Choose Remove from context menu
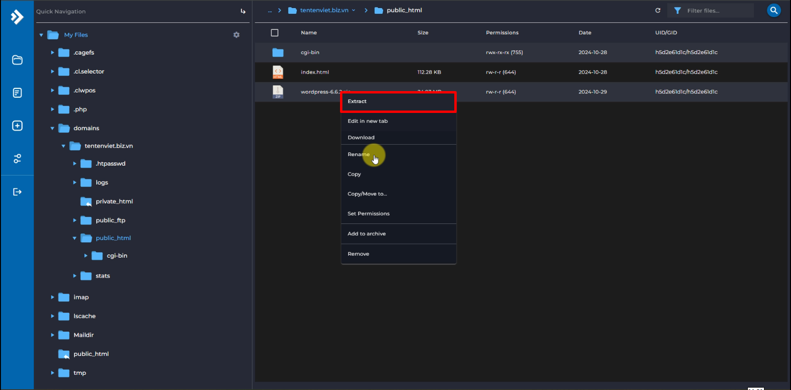This screenshot has width=791, height=390. click(x=398, y=254)
